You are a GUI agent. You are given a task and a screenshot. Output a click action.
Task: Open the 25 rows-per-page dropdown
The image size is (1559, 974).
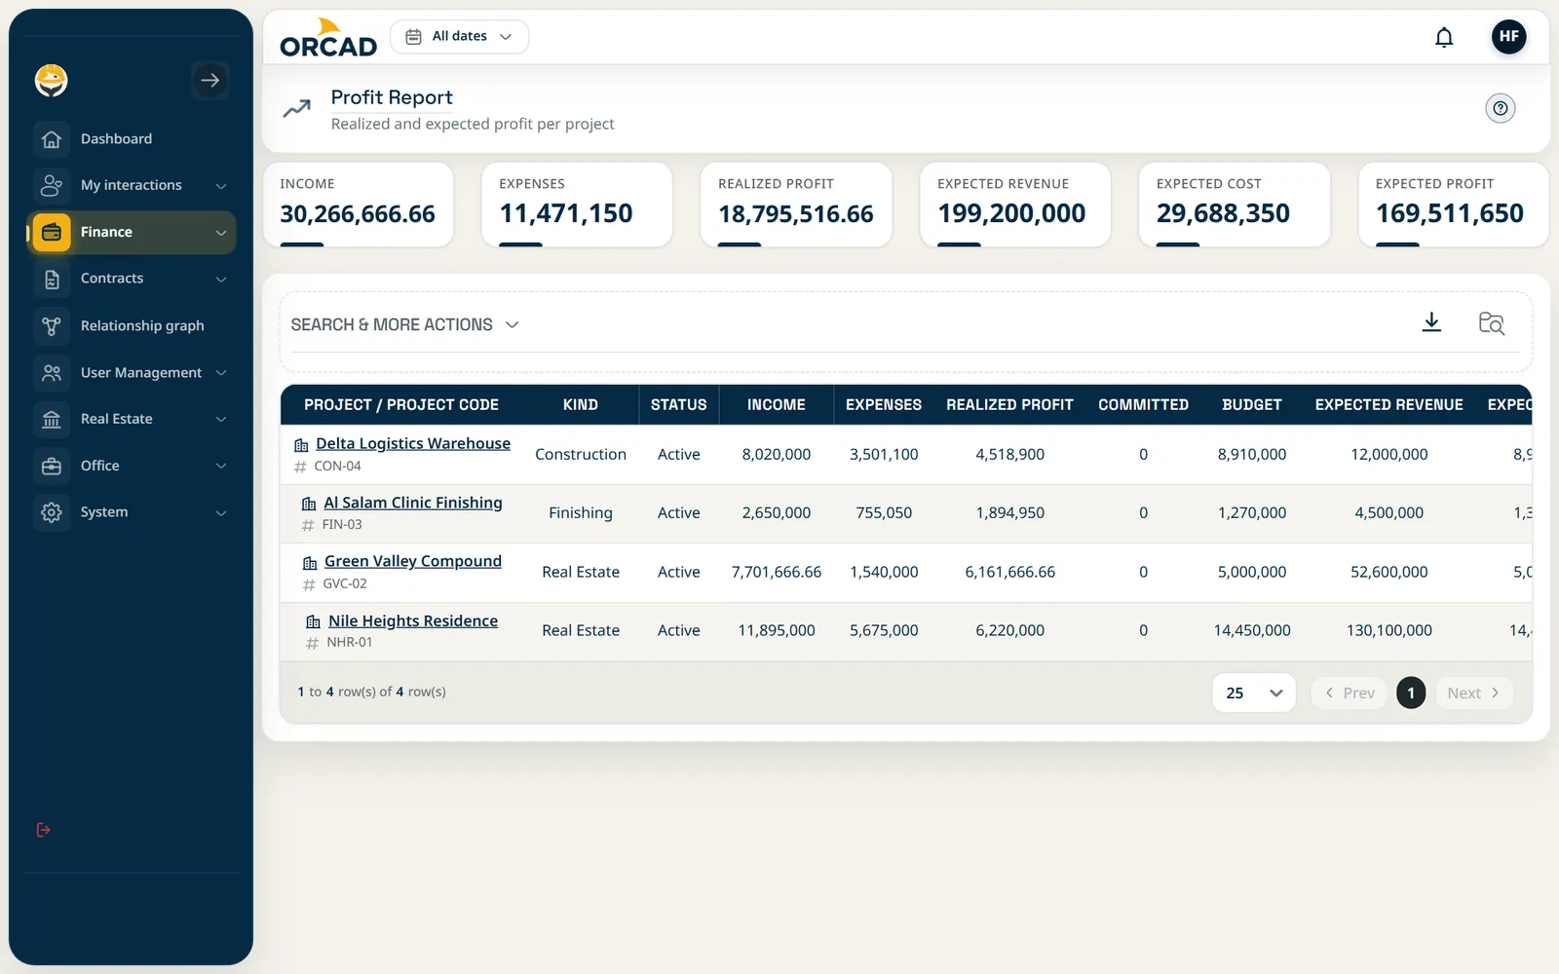[x=1254, y=693]
